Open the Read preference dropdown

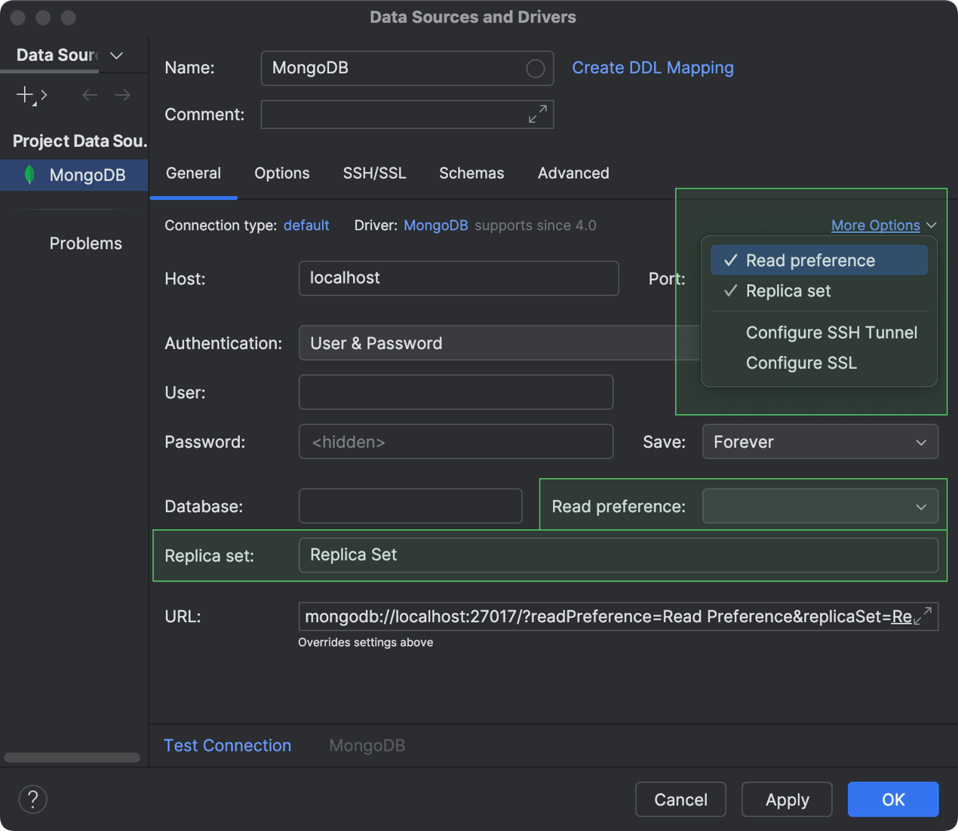(820, 507)
